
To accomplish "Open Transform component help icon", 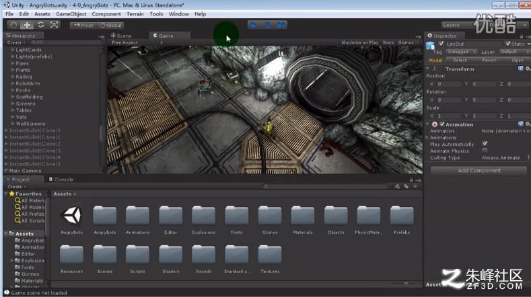I will [x=520, y=69].
